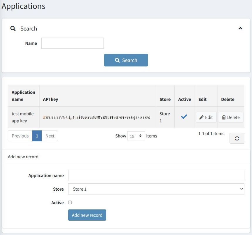Open the Store dropdown
The width and height of the screenshot is (252, 235).
[156, 189]
